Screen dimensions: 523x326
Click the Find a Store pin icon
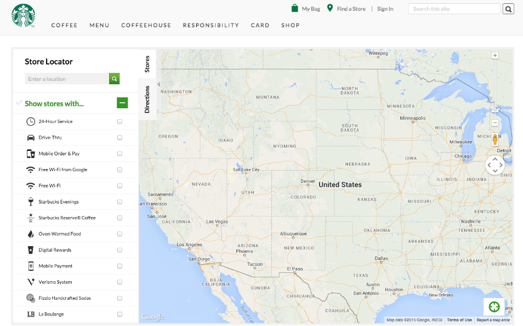pos(330,8)
